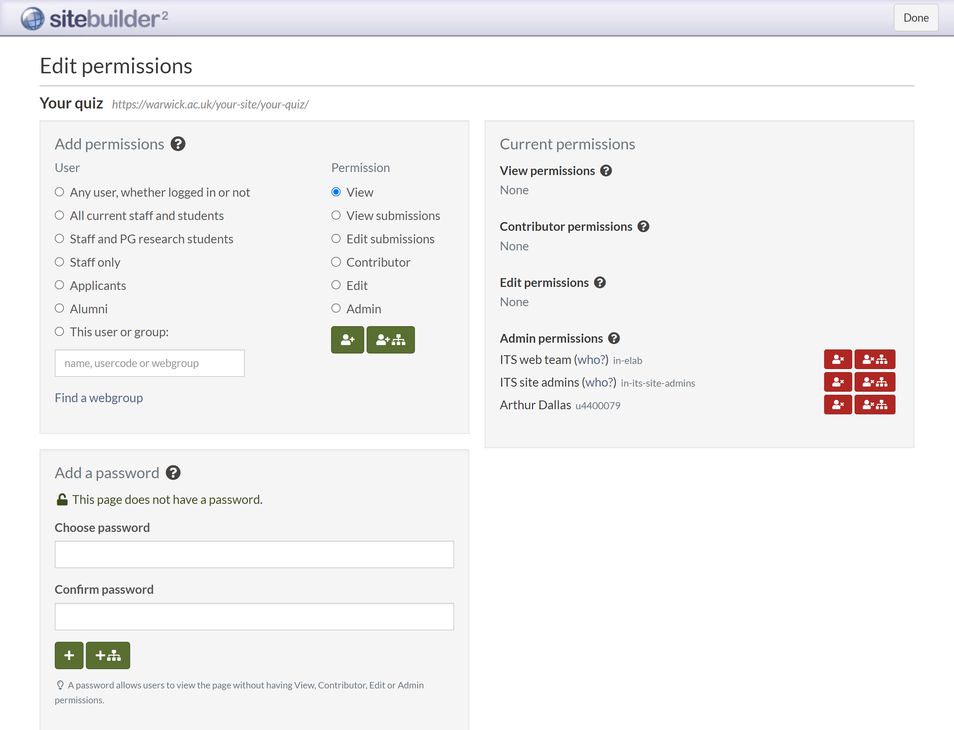Click the Done button
The image size is (954, 730).
coord(915,17)
